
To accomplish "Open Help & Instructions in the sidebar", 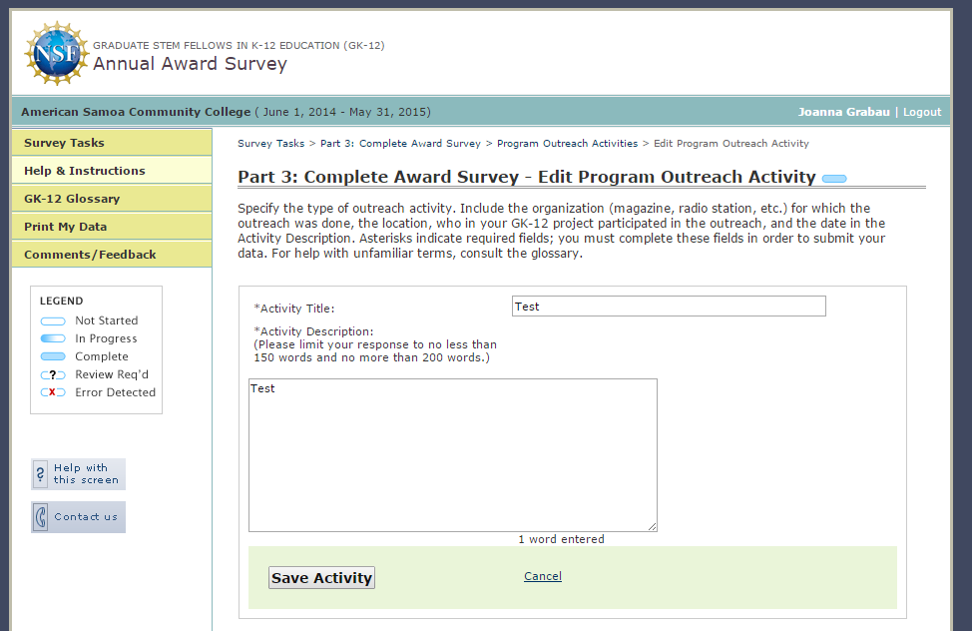I will (112, 171).
